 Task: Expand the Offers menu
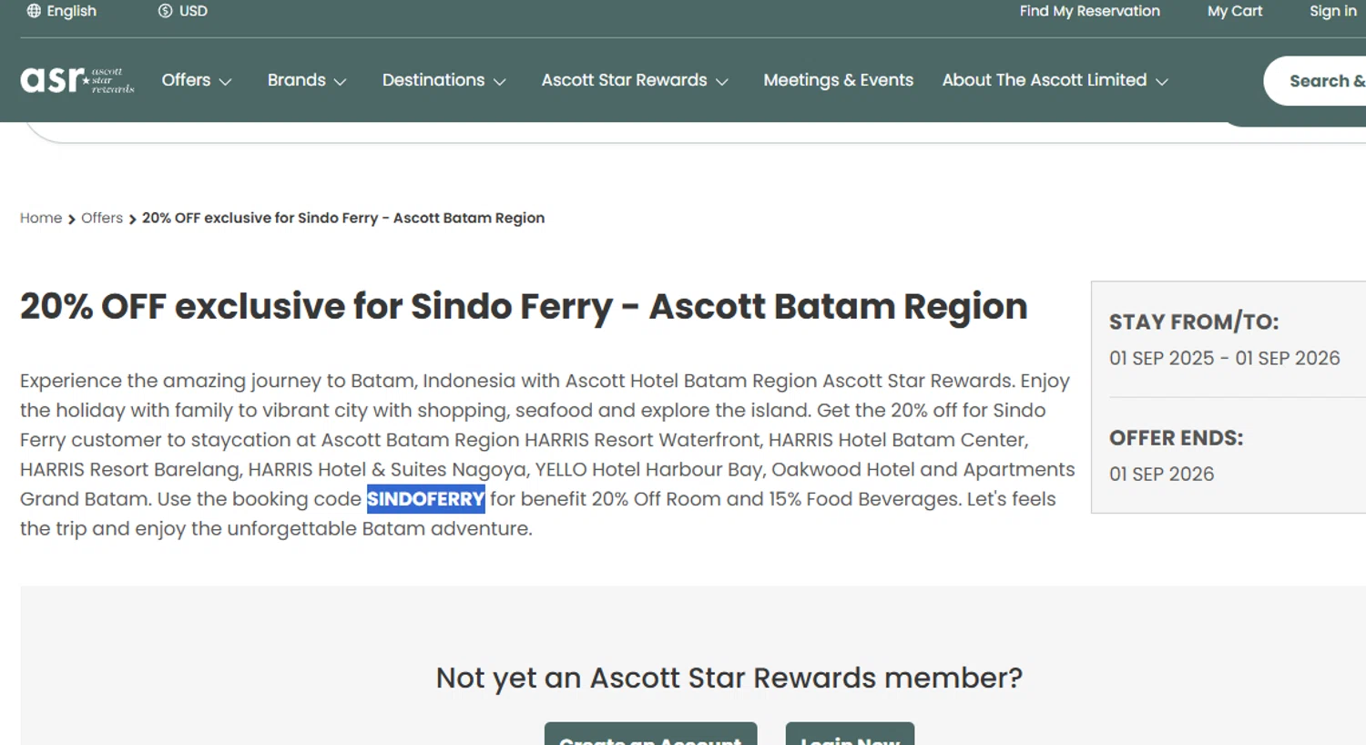[197, 80]
